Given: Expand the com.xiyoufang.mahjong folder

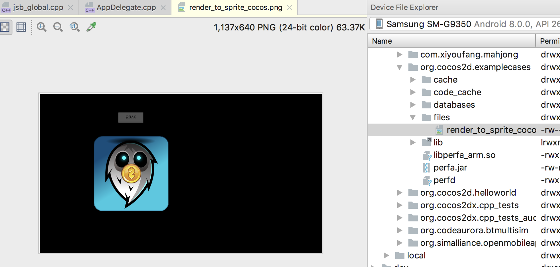Looking at the screenshot, I should [x=400, y=55].
